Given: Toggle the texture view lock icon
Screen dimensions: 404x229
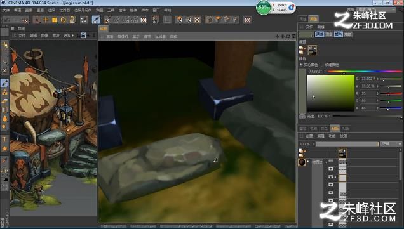Looking at the screenshot, I should tap(83, 36).
